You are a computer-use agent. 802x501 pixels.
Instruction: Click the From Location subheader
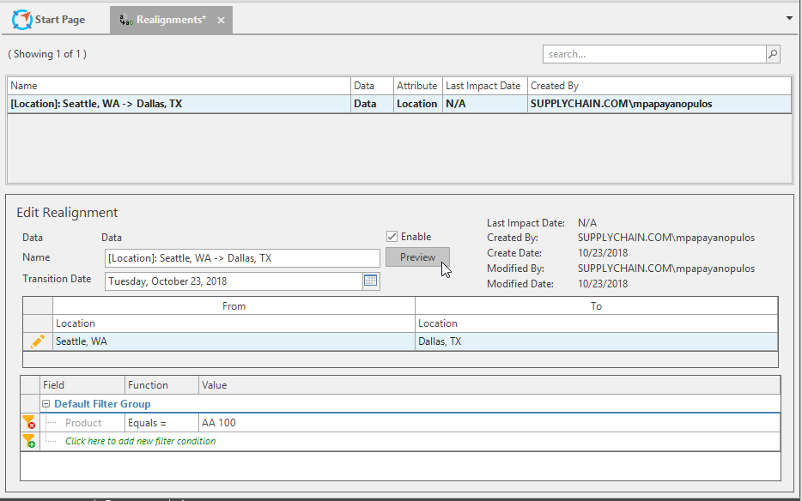[234, 323]
